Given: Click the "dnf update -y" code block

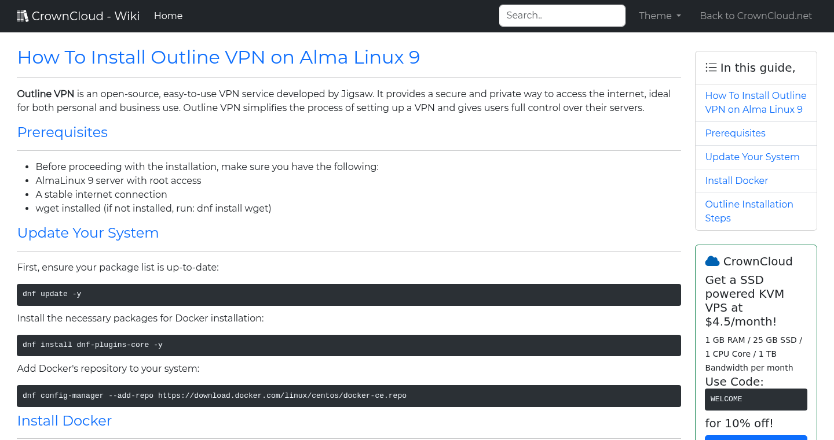Looking at the screenshot, I should pos(349,294).
